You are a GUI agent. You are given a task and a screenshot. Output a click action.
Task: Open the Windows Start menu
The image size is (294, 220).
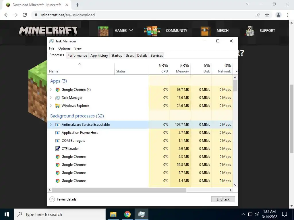(x=7, y=214)
